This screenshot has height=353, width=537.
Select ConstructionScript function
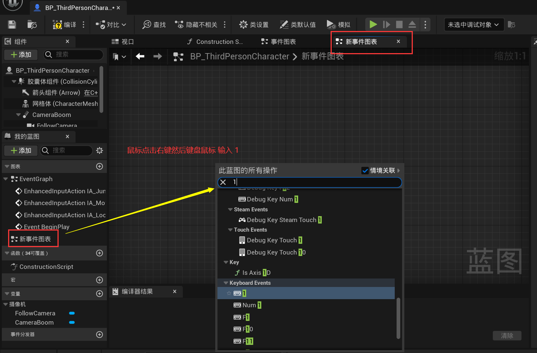42,267
